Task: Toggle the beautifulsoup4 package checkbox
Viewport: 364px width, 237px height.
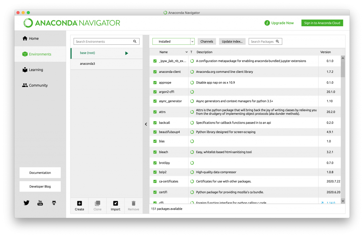Action: (x=155, y=132)
